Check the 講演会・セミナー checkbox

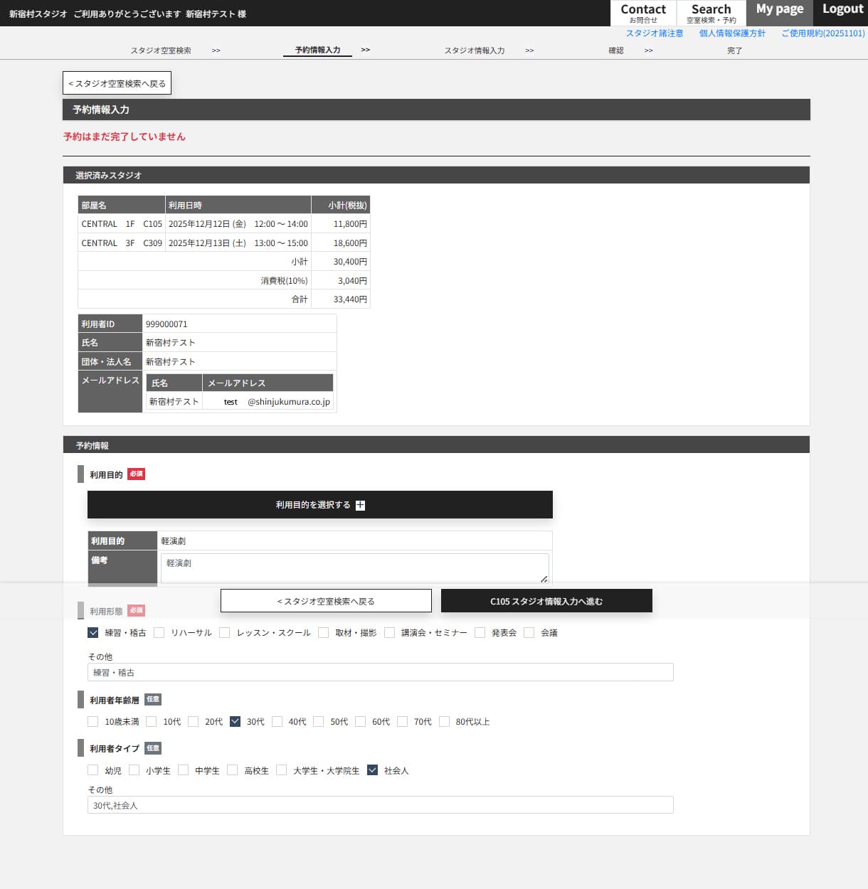pos(390,632)
